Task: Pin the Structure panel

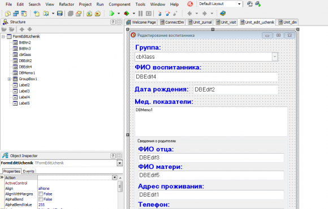Action: click(113, 21)
